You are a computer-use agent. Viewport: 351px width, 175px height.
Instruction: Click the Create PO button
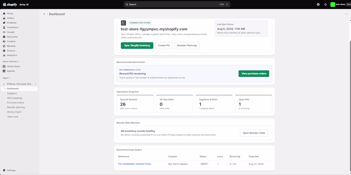pyautogui.click(x=164, y=45)
